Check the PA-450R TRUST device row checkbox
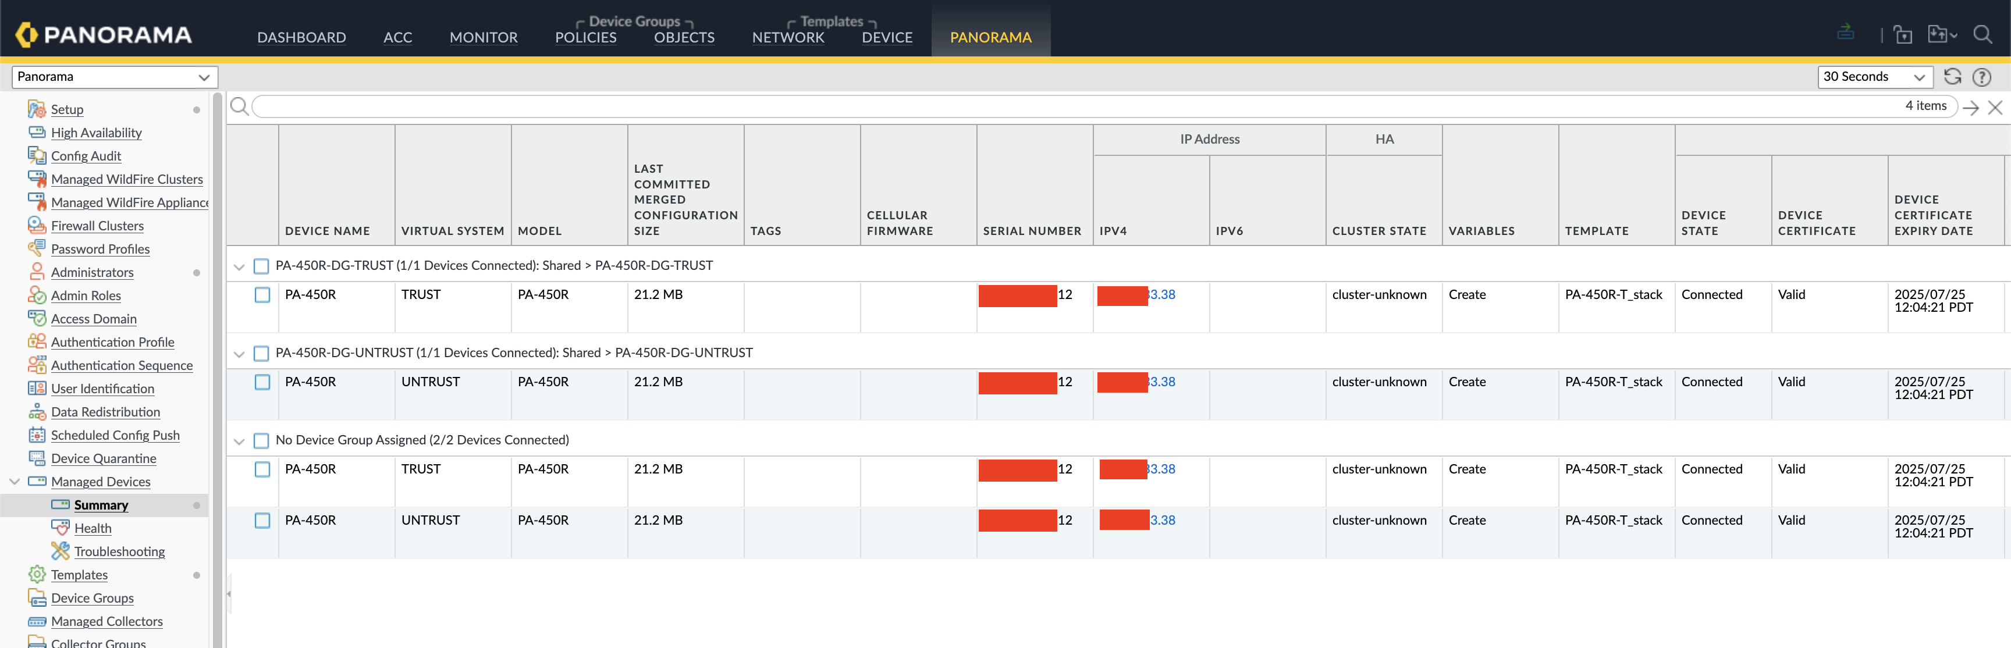This screenshot has width=2011, height=648. coord(261,294)
